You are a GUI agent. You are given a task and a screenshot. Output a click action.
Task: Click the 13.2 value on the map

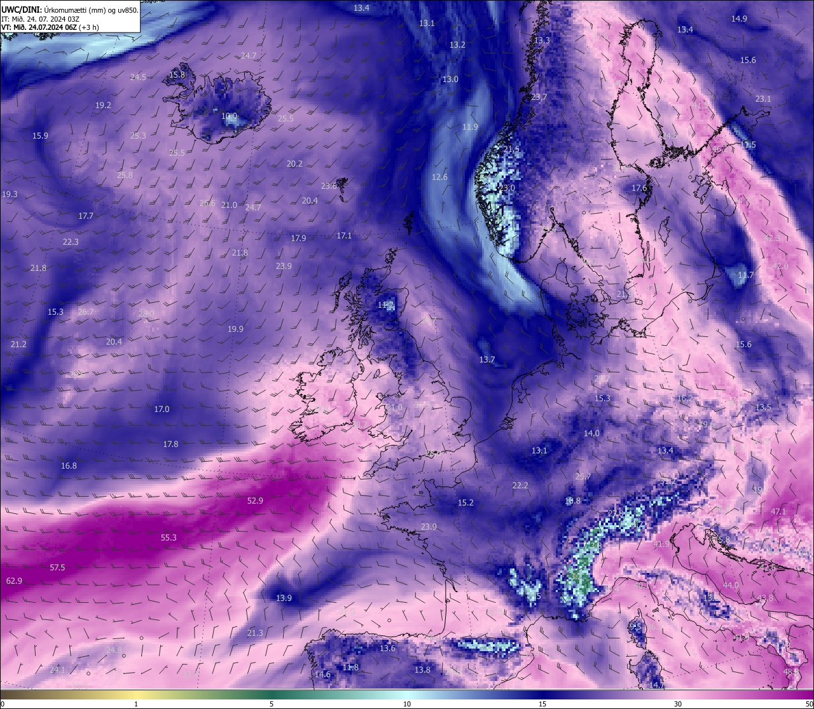pyautogui.click(x=457, y=45)
